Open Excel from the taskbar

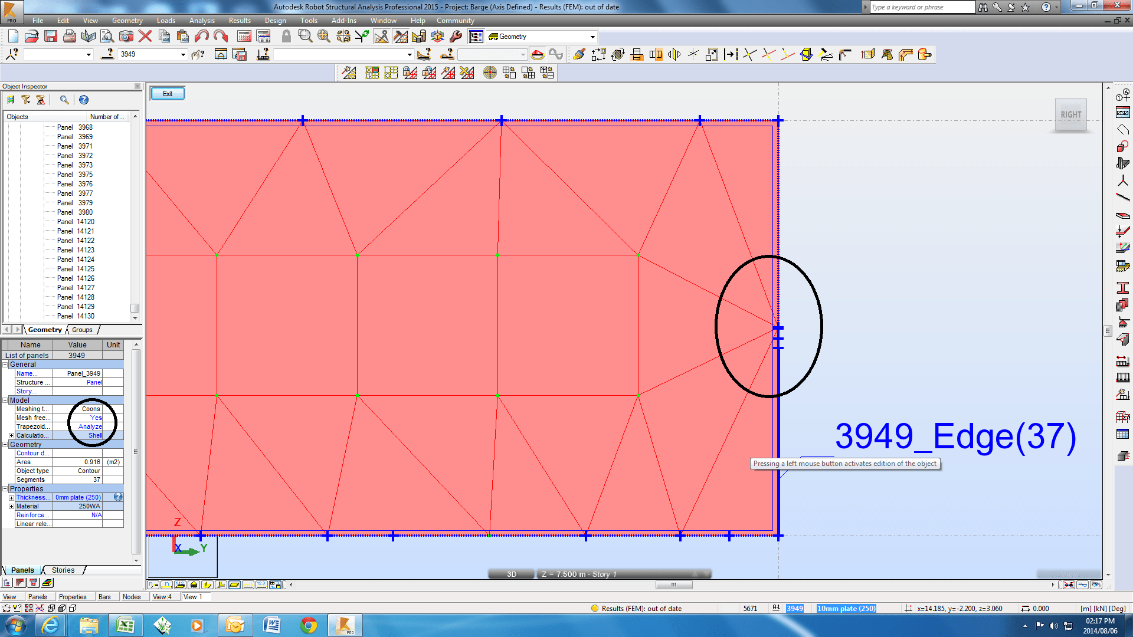pyautogui.click(x=126, y=625)
